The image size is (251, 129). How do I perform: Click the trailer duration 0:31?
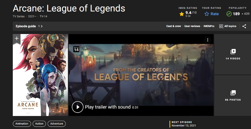coord(135,108)
